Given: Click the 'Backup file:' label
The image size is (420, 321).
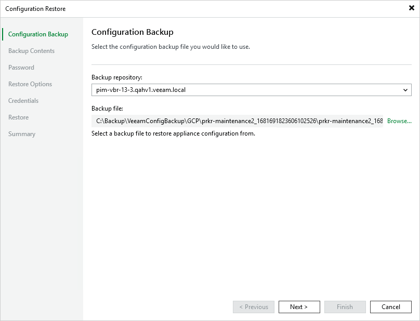Looking at the screenshot, I should 107,109.
